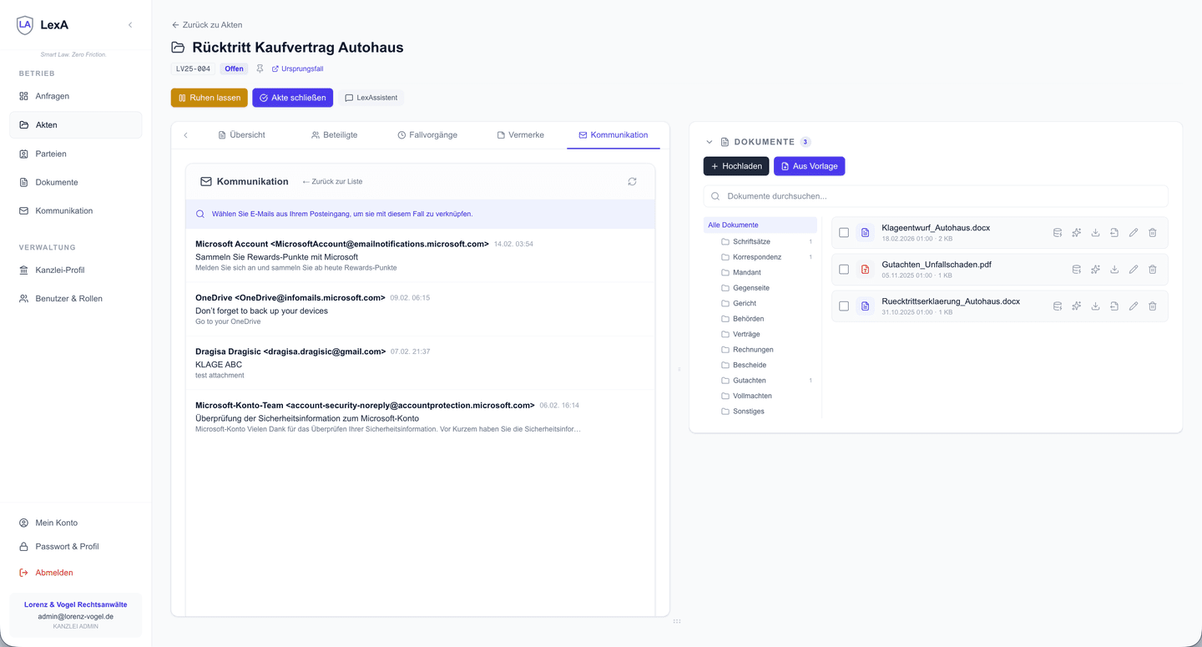The width and height of the screenshot is (1202, 647).
Task: Delete Klageentwurf_Autohaus.docx via trash icon
Action: [1152, 233]
